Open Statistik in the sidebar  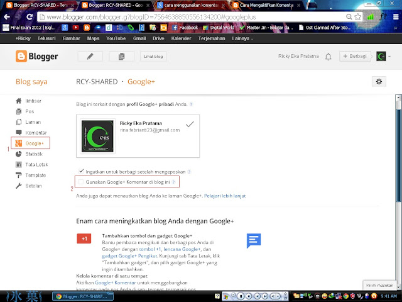pos(29,154)
